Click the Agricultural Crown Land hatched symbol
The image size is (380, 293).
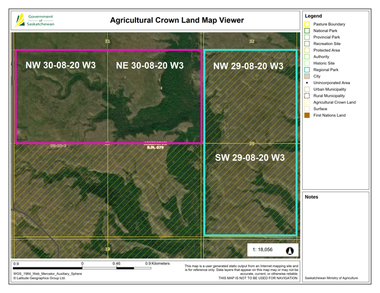coord(307,102)
